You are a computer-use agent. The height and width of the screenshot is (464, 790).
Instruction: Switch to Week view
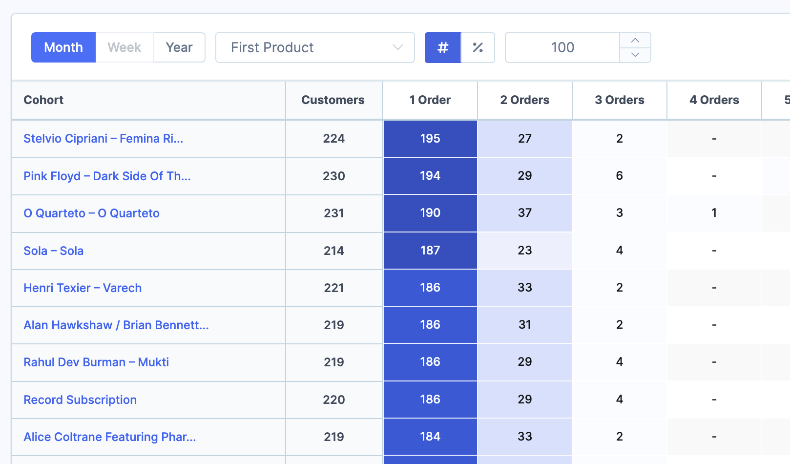coord(124,47)
